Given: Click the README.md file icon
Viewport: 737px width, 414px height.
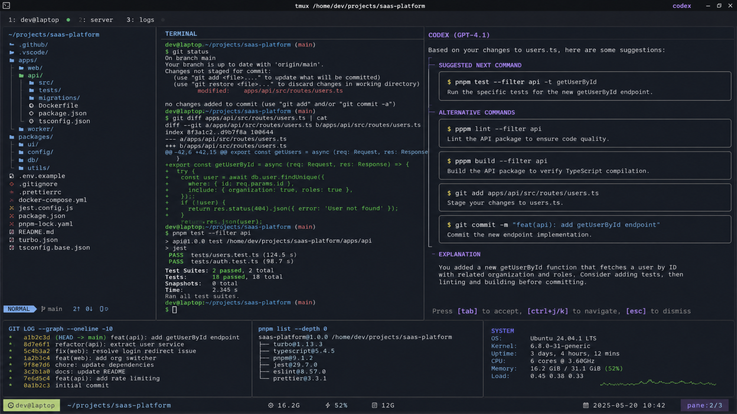Looking at the screenshot, I should [x=12, y=232].
